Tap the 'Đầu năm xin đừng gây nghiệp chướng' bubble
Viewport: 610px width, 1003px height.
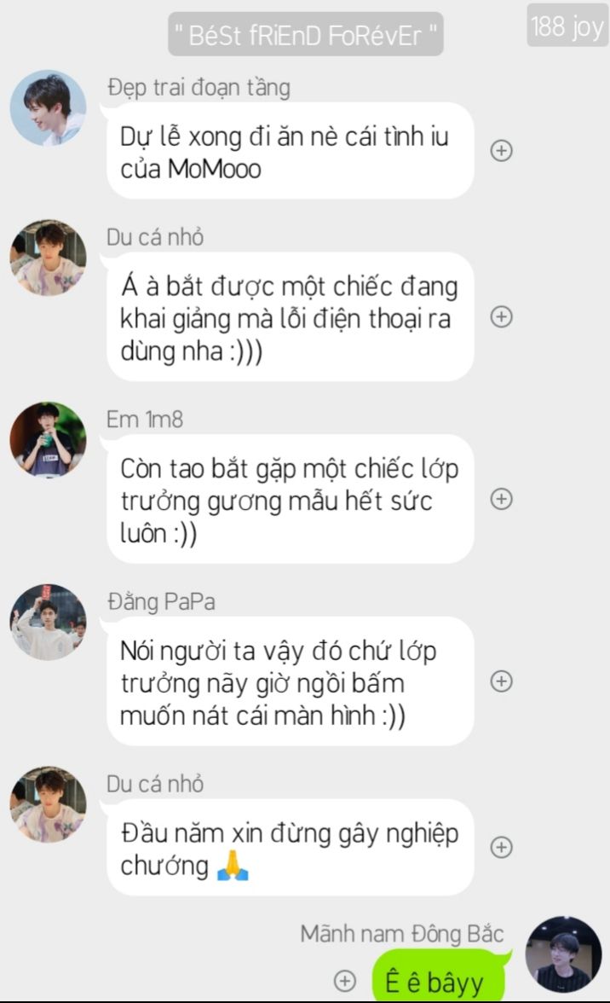click(290, 848)
